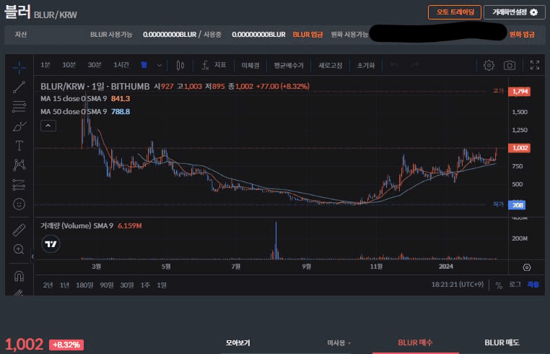Toggle 평균매수가 average buy price line
This screenshot has height=354, width=550.
(x=289, y=65)
